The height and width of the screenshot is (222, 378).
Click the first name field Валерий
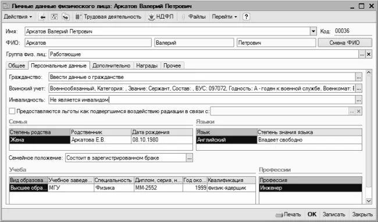[x=194, y=43]
